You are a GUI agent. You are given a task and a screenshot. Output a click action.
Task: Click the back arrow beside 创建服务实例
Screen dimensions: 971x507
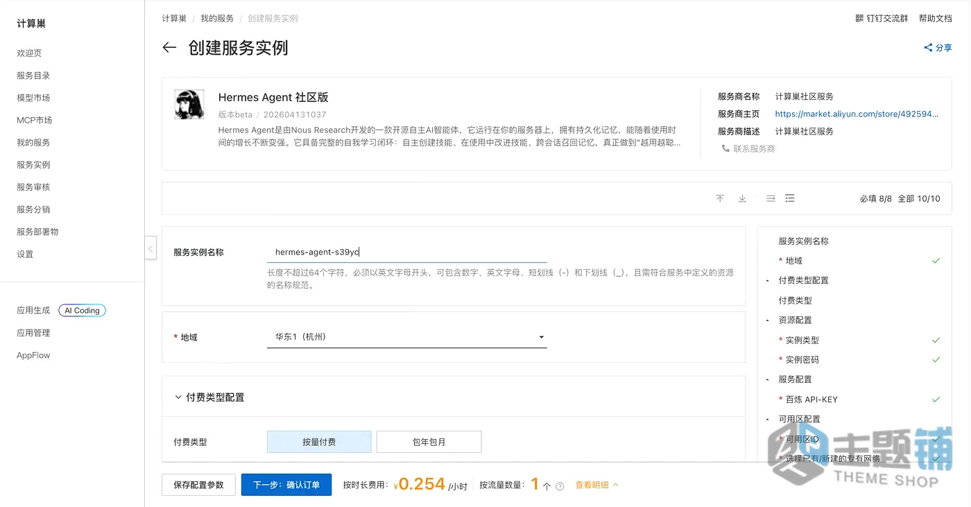point(169,48)
